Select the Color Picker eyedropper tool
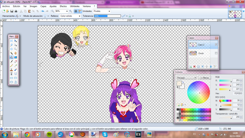The height and width of the screenshot is (138, 245). [x=16, y=66]
